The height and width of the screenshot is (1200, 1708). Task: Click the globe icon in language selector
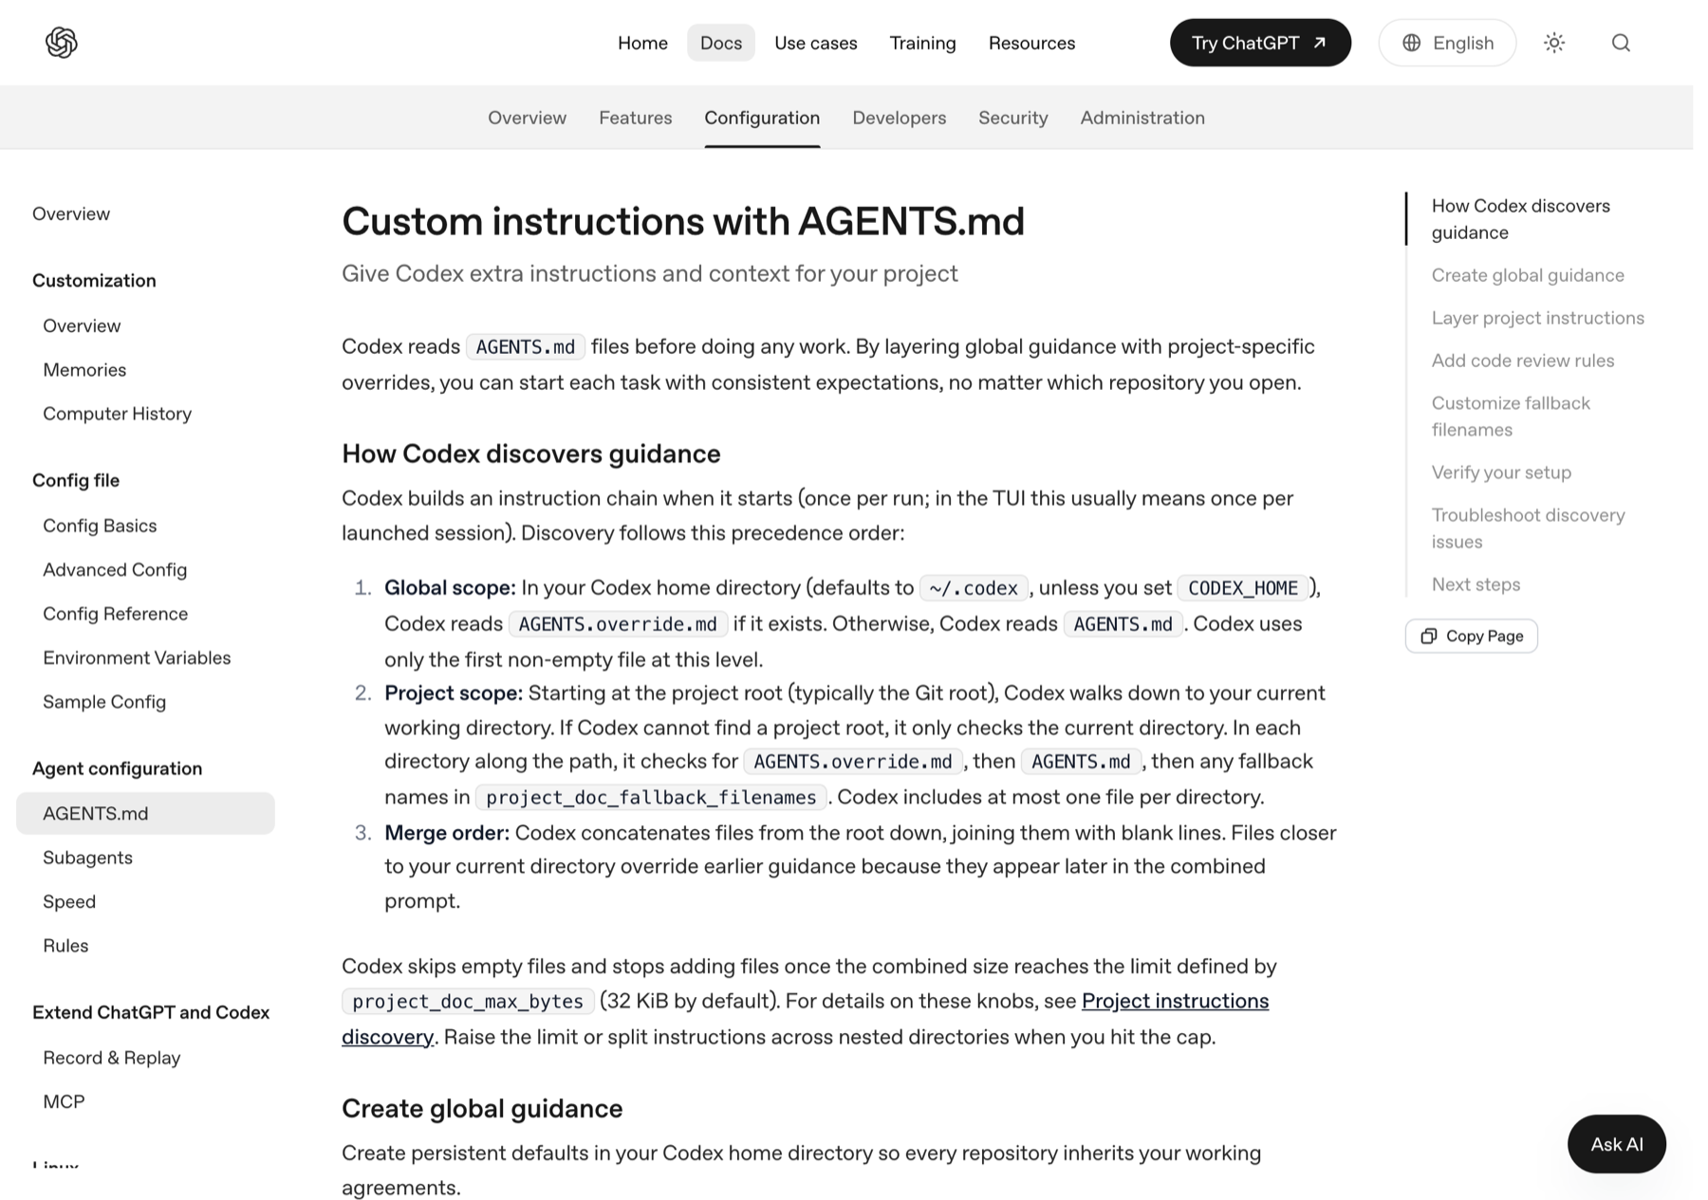[1412, 43]
